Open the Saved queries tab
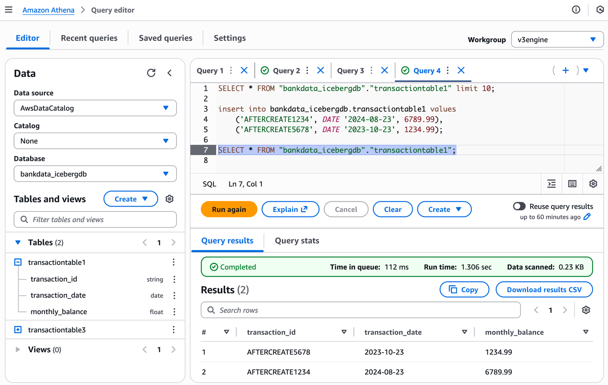Image resolution: width=608 pixels, height=385 pixels. click(x=165, y=38)
